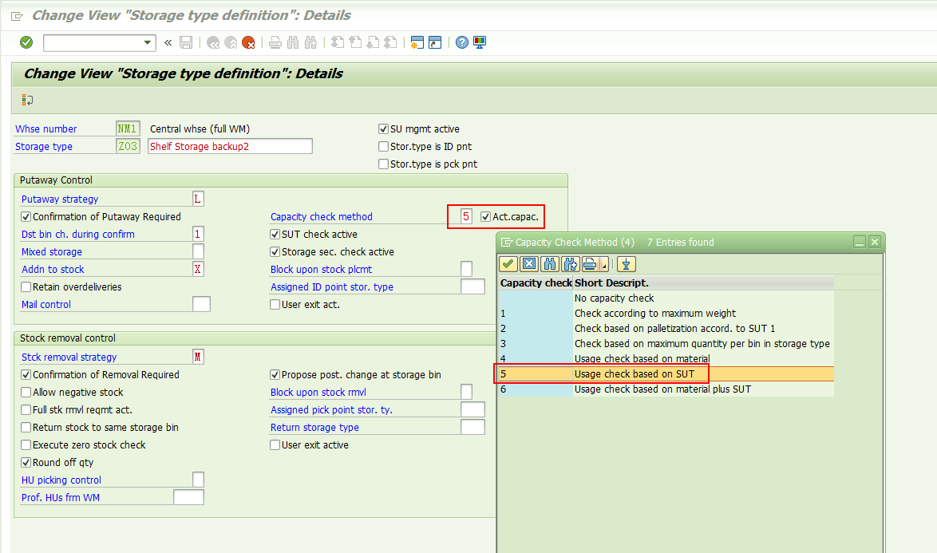
Task: Toggle SU mgmt active checkbox
Action: click(384, 129)
